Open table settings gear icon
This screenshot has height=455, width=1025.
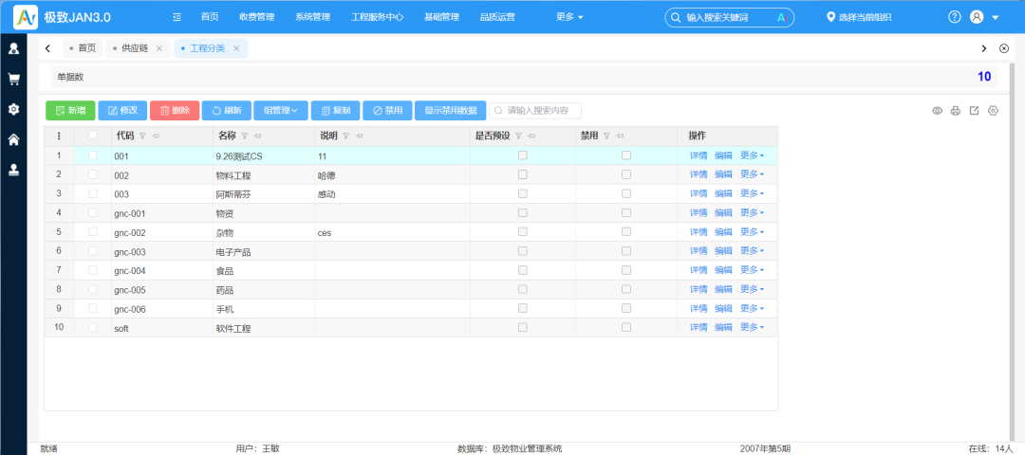click(993, 111)
